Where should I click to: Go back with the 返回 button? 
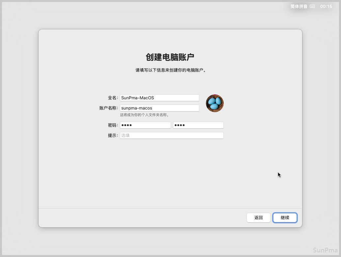pyautogui.click(x=259, y=218)
